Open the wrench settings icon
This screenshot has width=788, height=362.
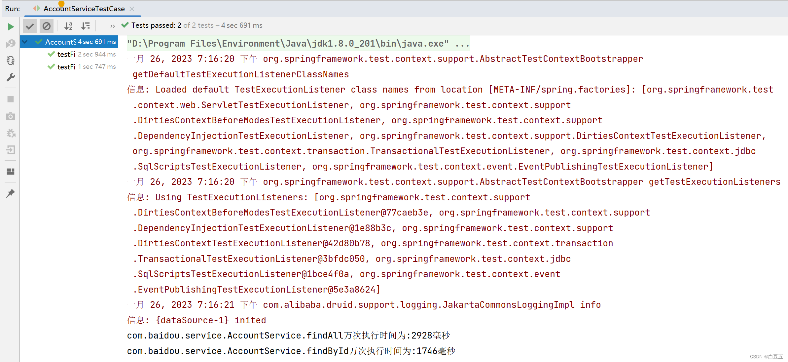[x=11, y=77]
